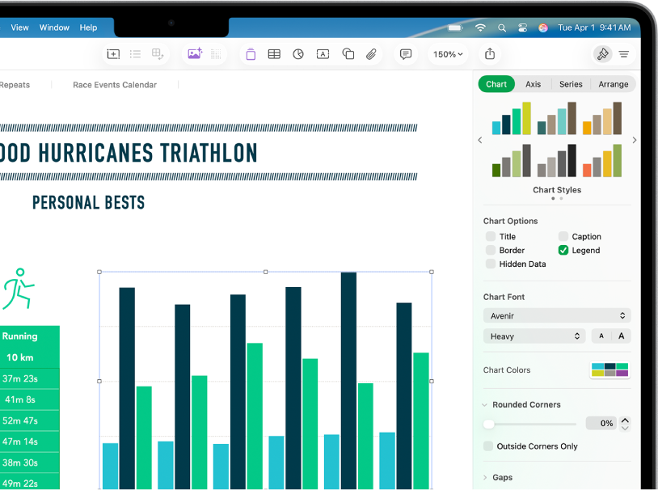
Task: Select the Shape icon in the toolbar
Action: 348,53
